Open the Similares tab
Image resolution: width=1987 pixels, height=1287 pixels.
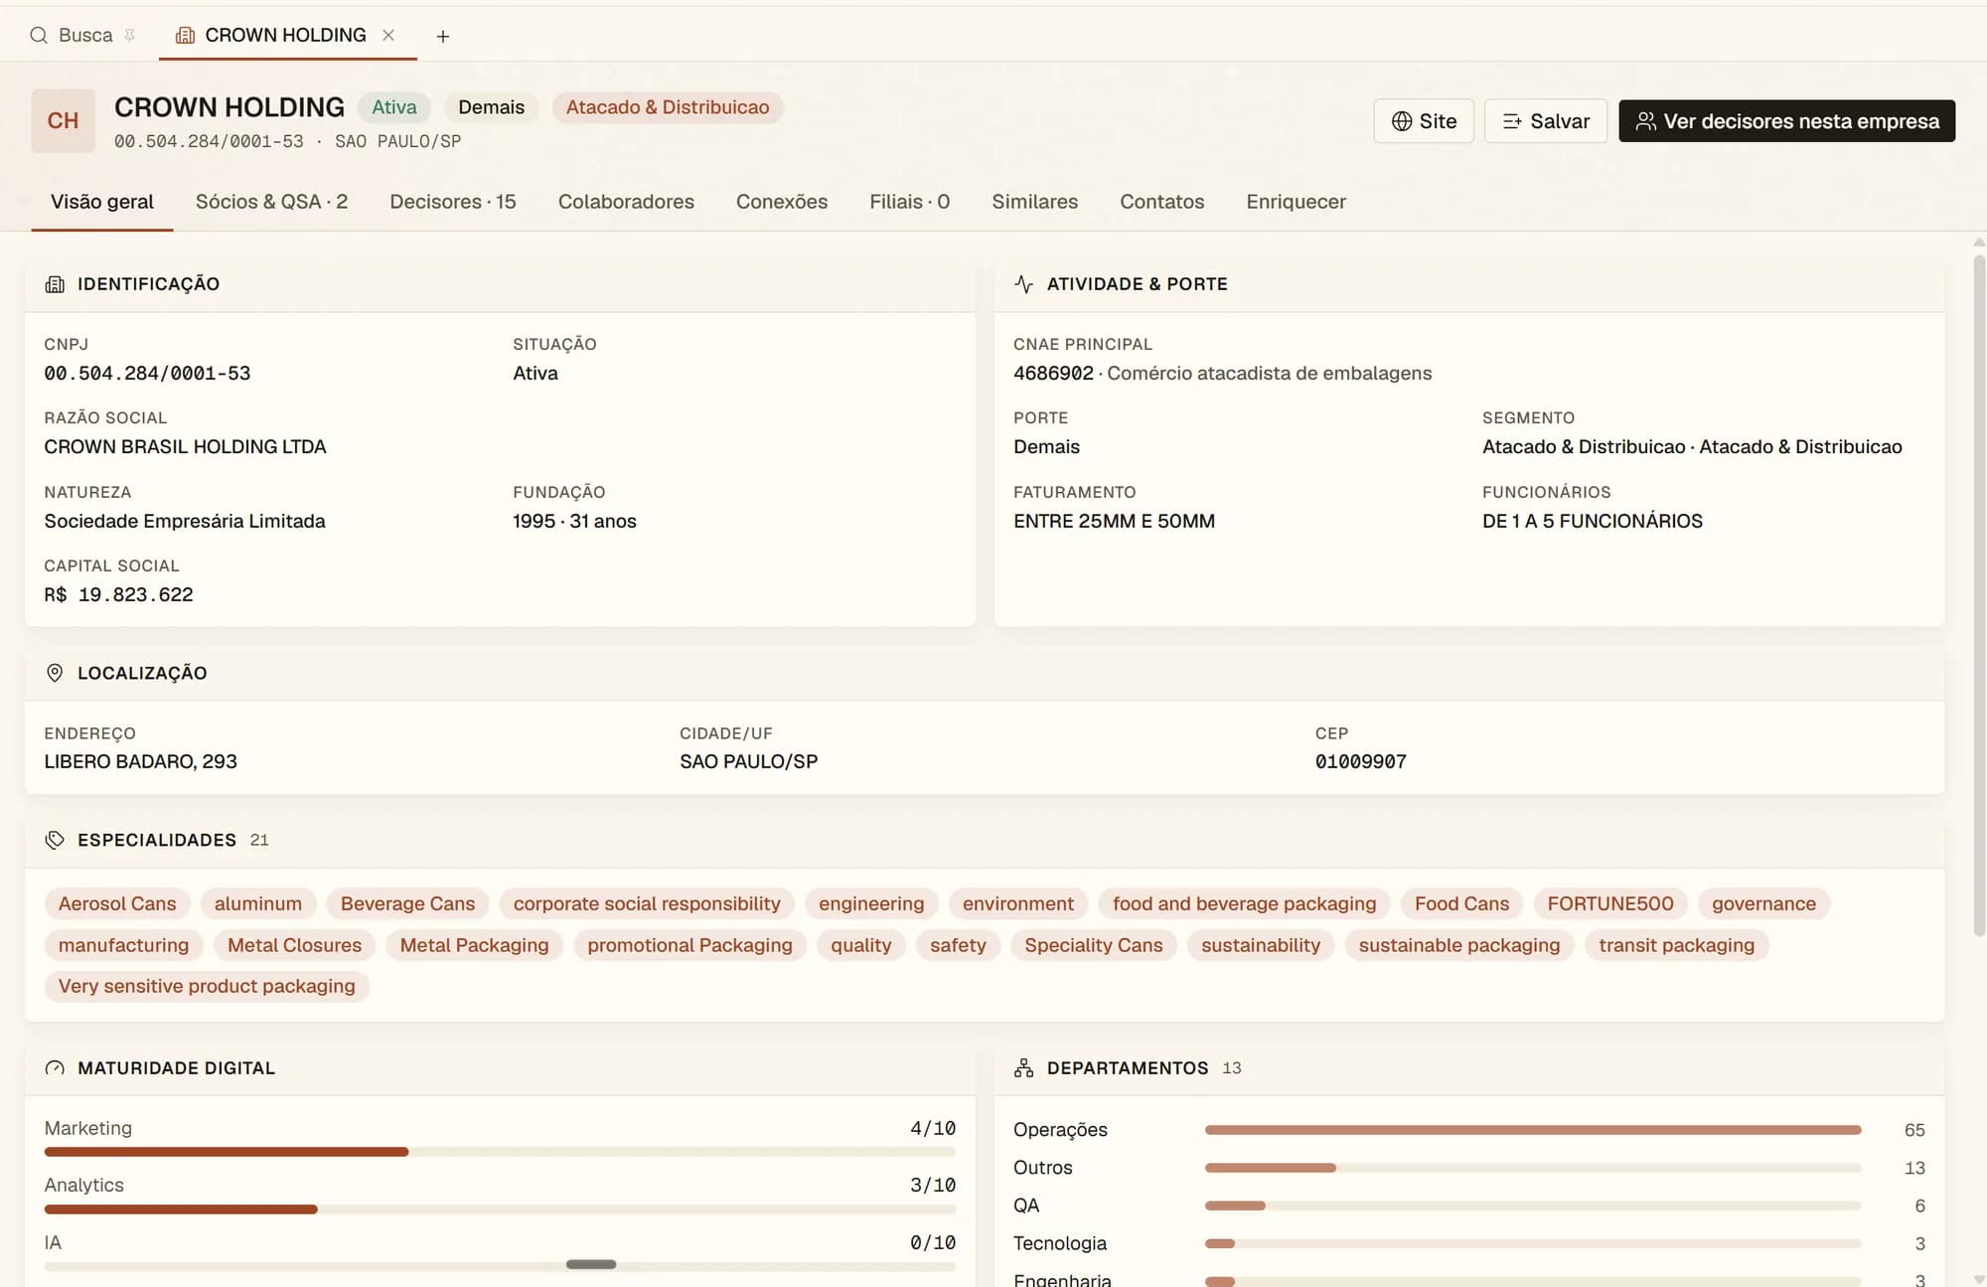coord(1034,202)
